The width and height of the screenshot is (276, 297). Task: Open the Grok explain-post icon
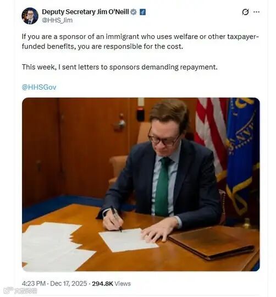point(246,12)
